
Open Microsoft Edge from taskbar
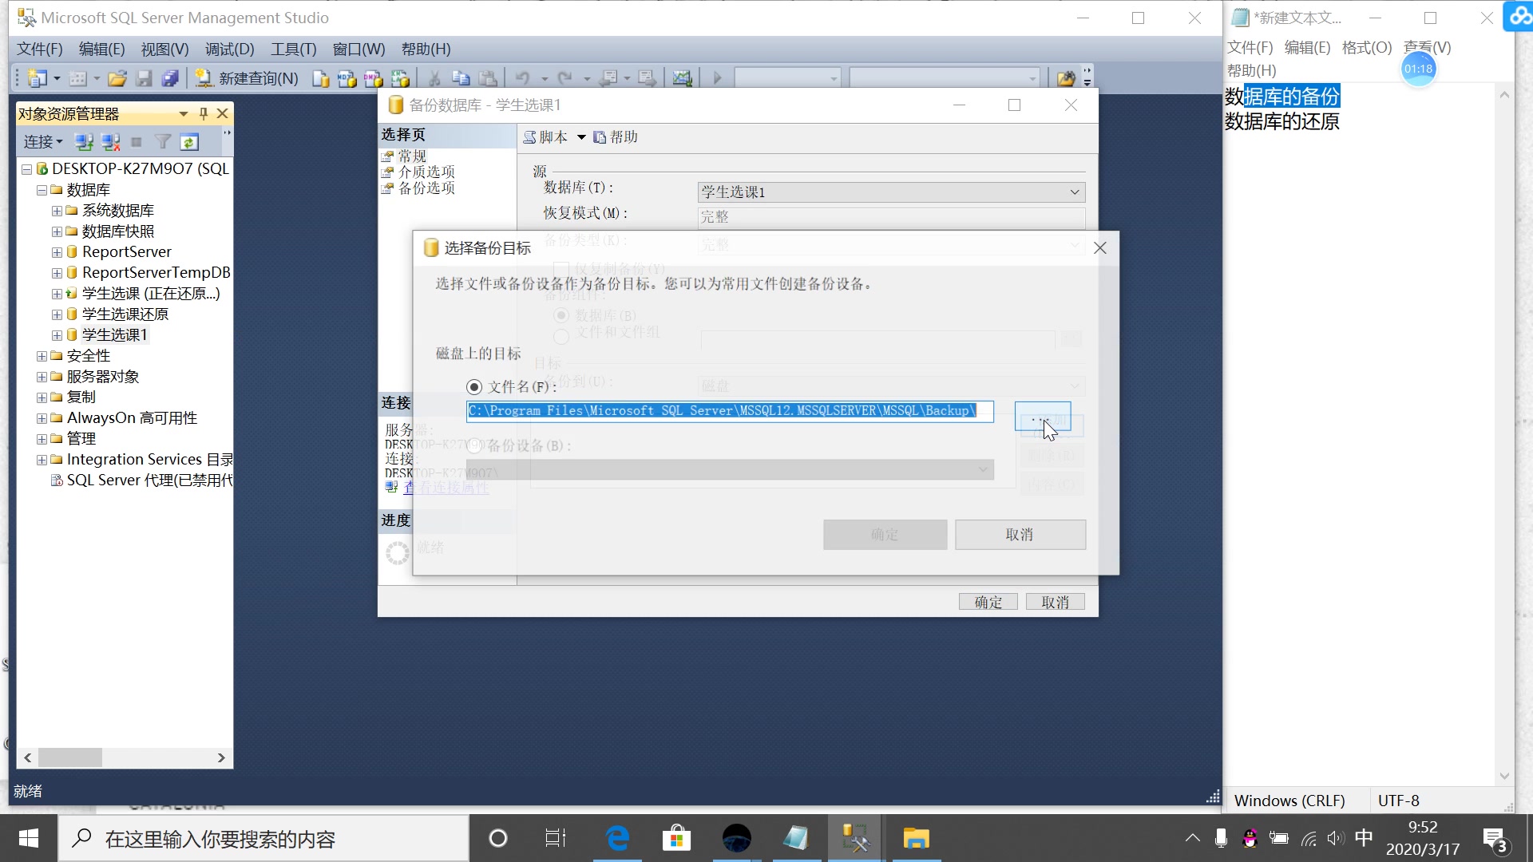click(x=617, y=838)
